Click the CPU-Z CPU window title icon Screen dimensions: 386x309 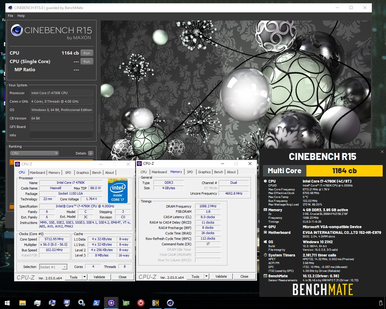tap(17, 164)
